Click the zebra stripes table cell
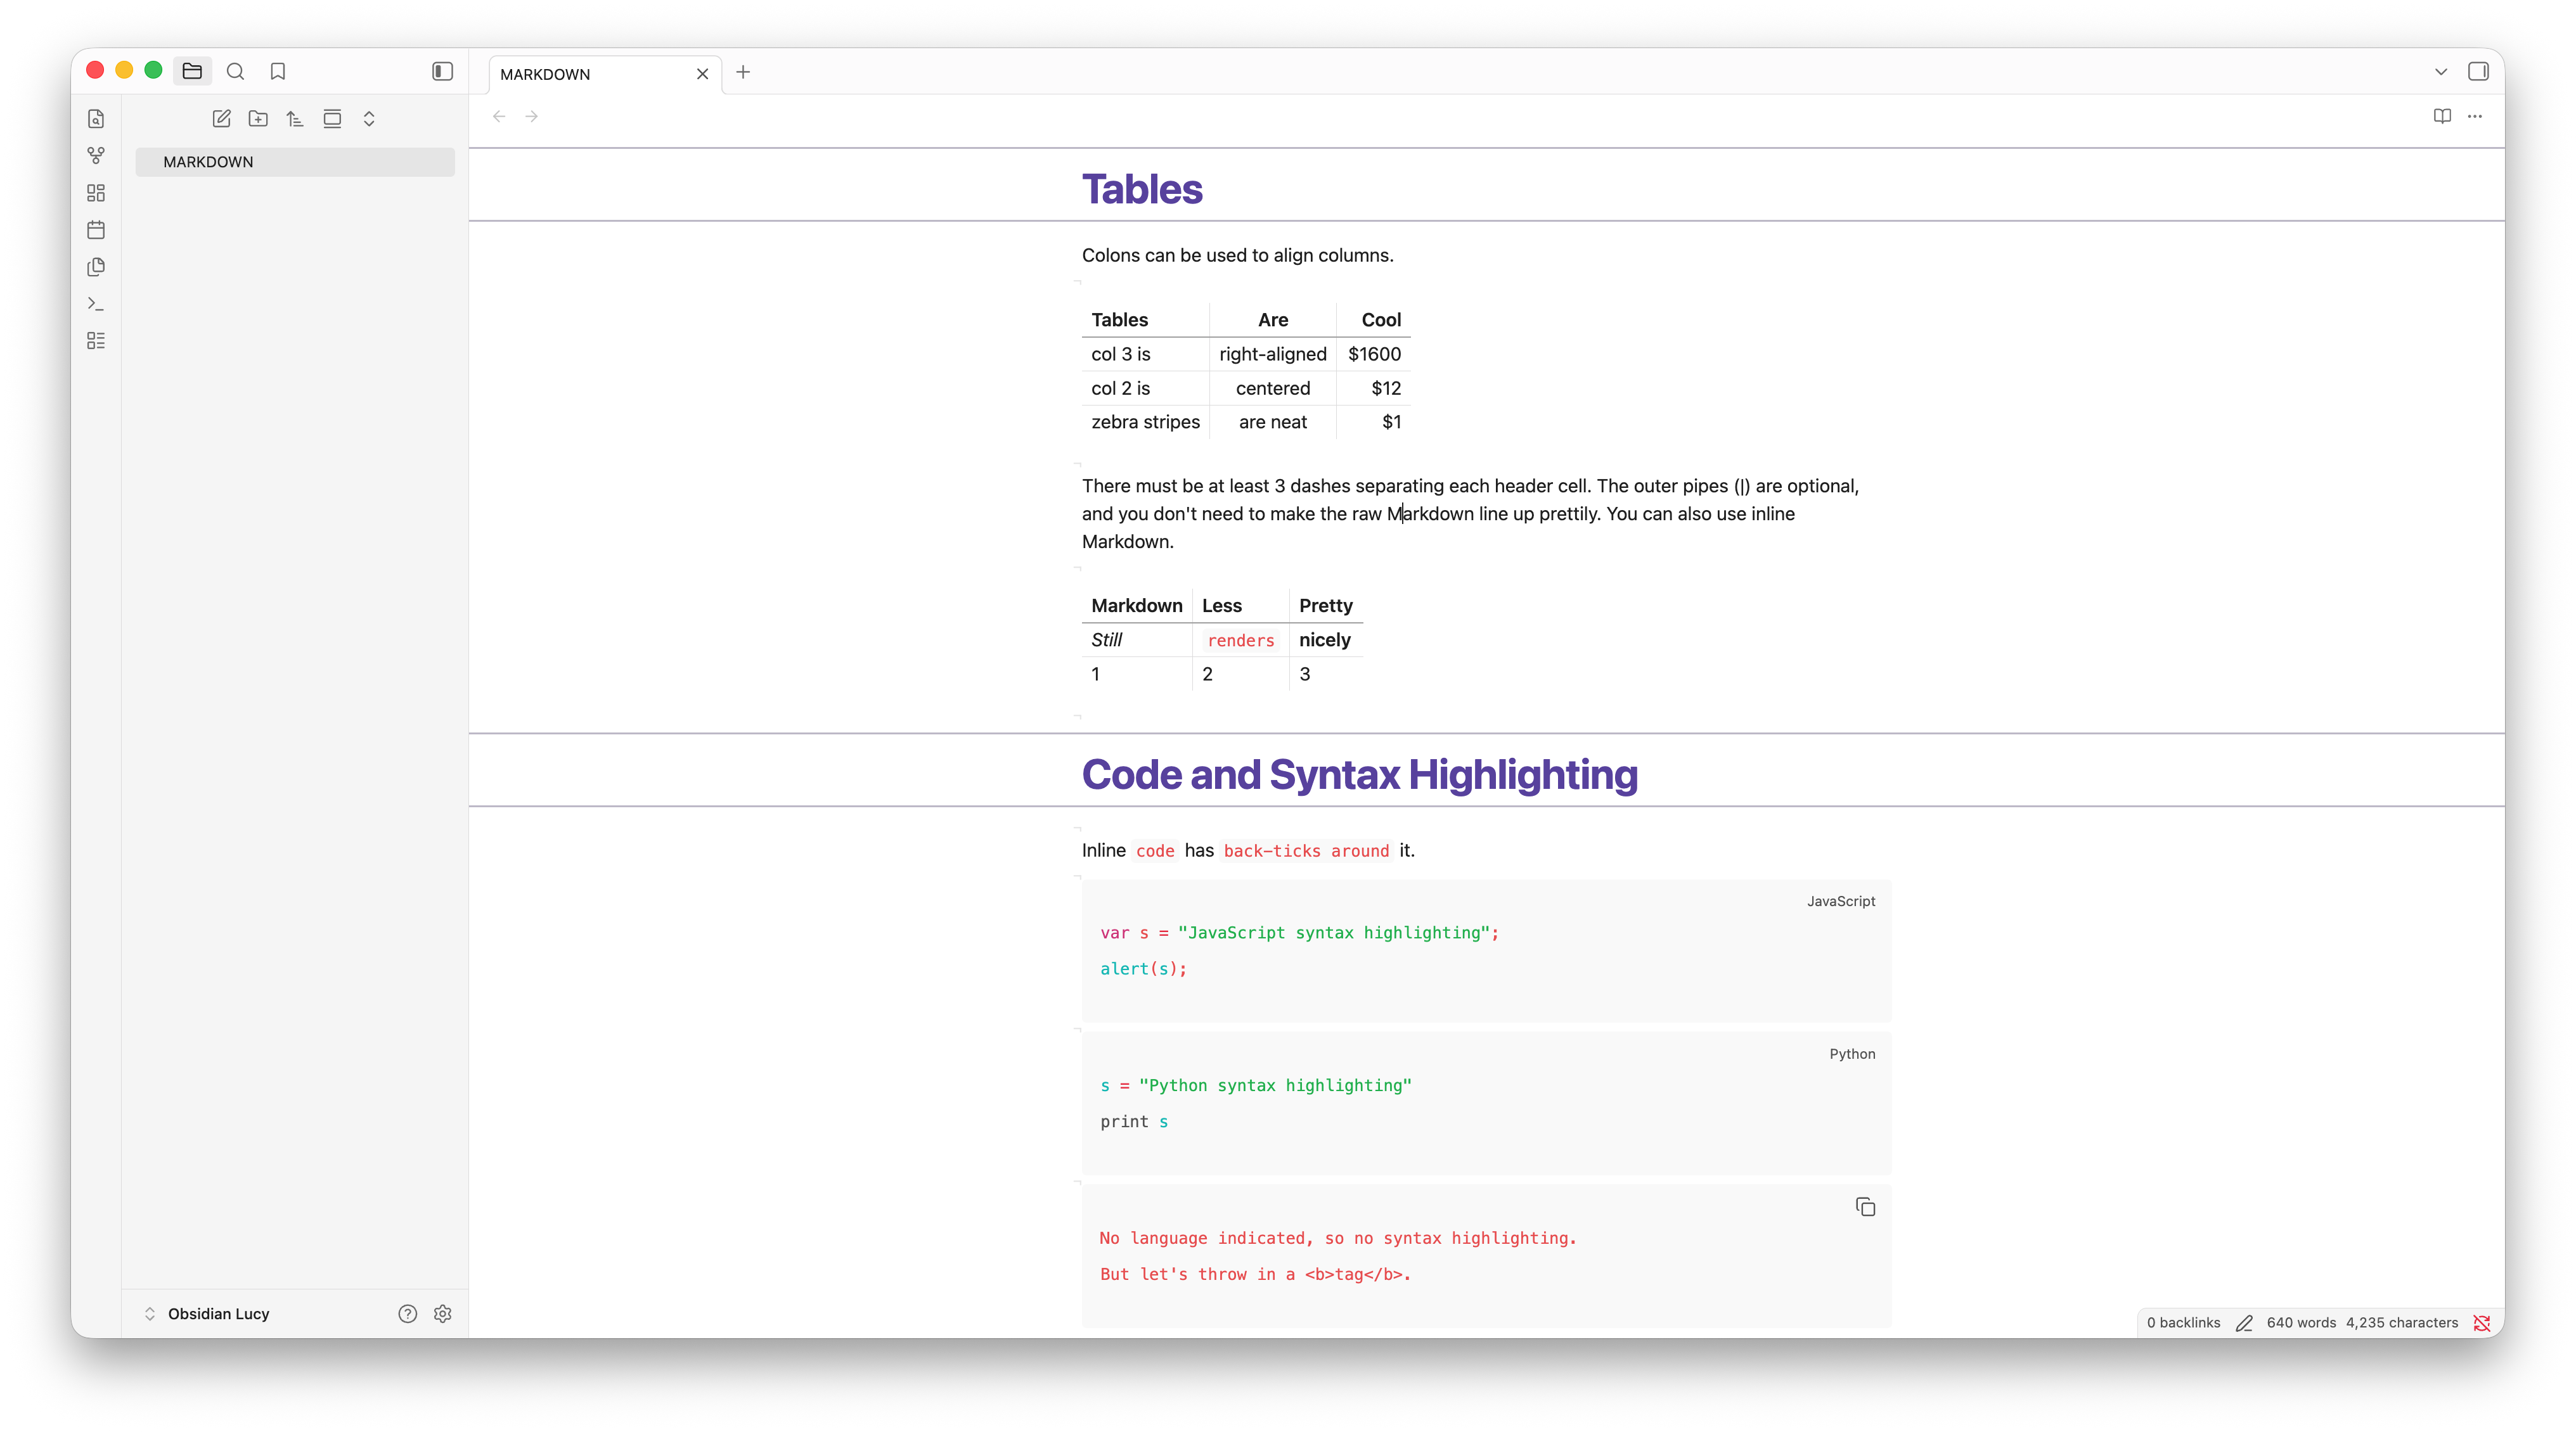This screenshot has height=1432, width=2576. [x=1145, y=422]
